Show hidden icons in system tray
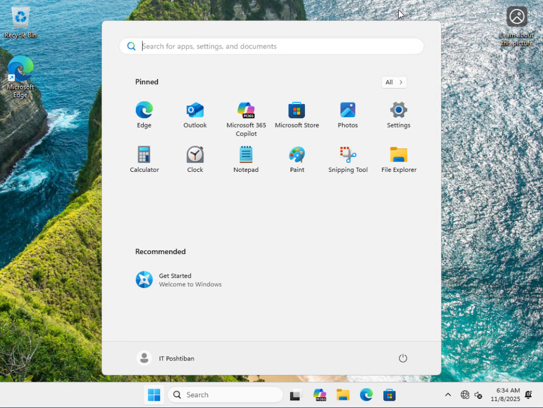 point(448,395)
